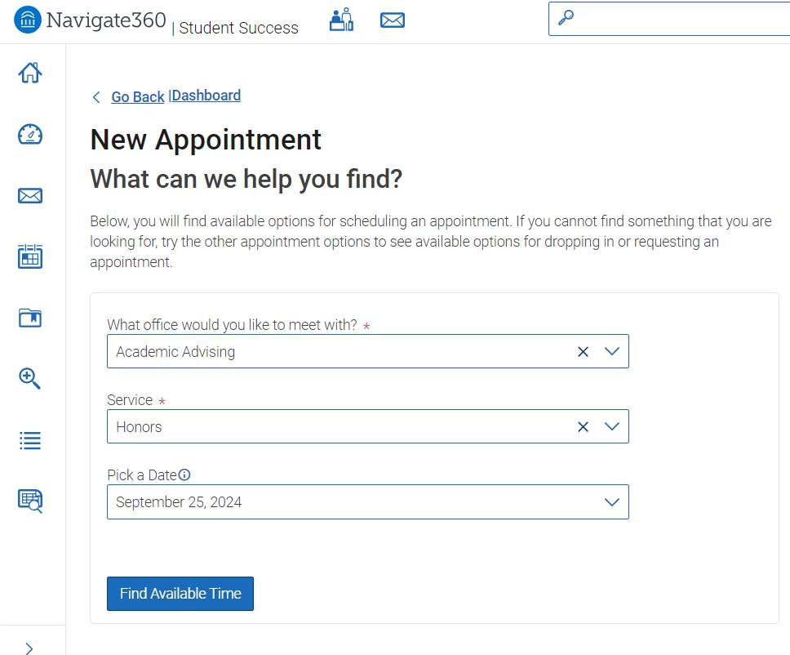
Task: Open the speedometer Dashboard icon in sidebar
Action: click(x=30, y=134)
